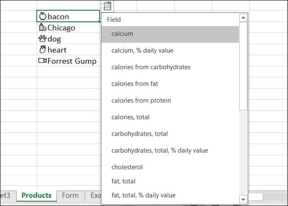The width and height of the screenshot is (288, 206).
Task: Click the apple food icon beside bacon
Action: tap(43, 16)
